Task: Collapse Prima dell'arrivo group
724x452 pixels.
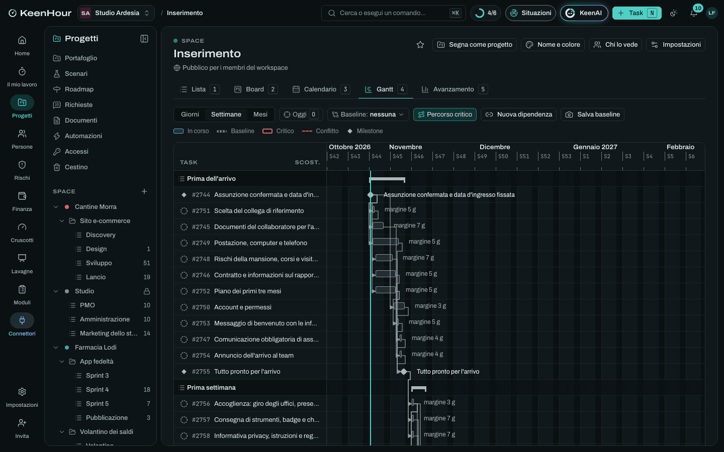Action: pos(182,179)
